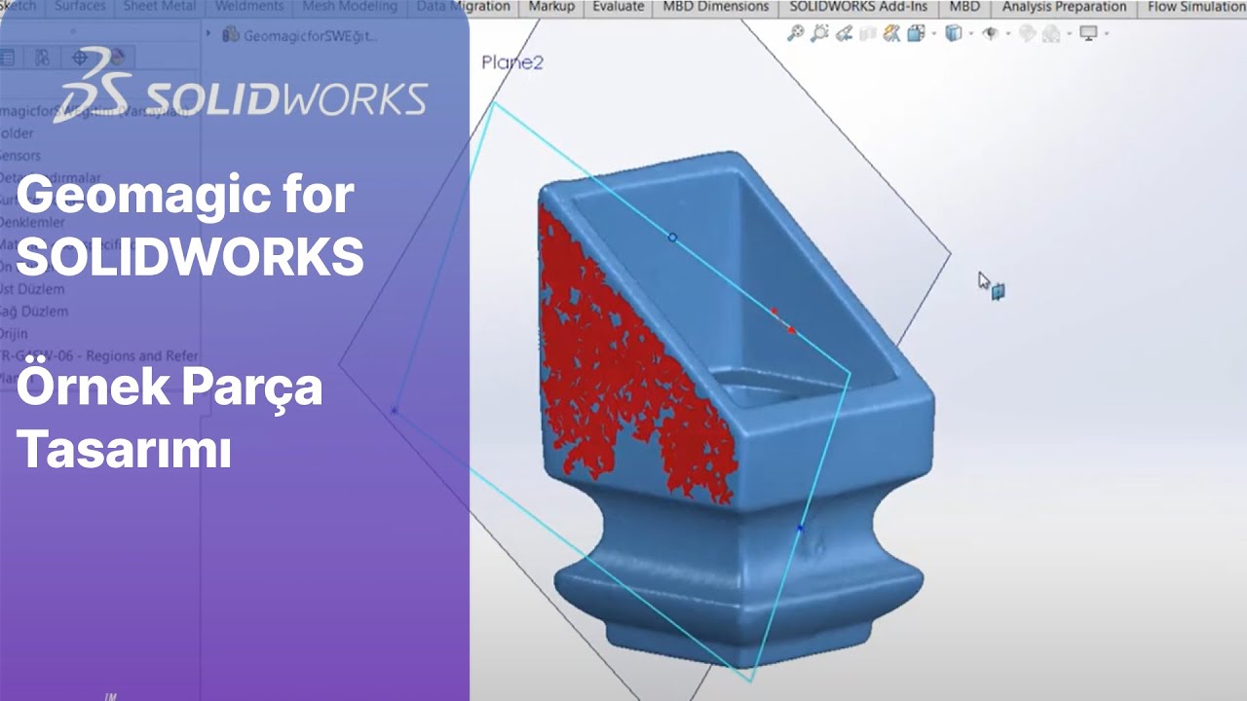Click the GeomagicforSWEğit flyout tree name
Viewport: 1247px width, 701px height.
click(x=310, y=36)
